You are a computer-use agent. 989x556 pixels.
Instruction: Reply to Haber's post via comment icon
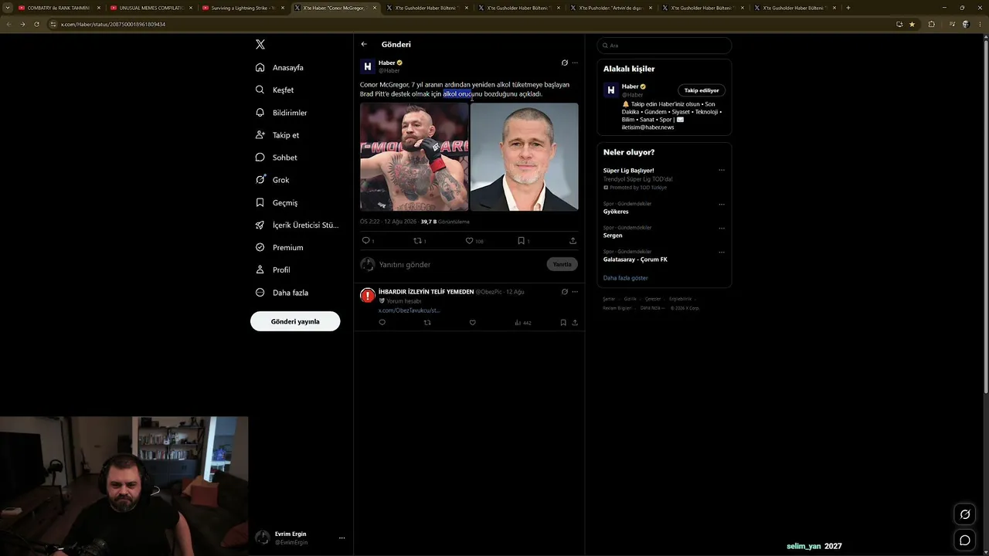366,241
